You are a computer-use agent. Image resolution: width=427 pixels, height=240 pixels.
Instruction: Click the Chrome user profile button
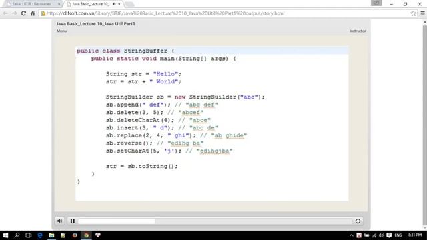[376, 3]
